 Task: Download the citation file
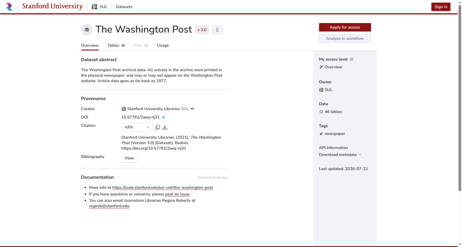[165, 127]
